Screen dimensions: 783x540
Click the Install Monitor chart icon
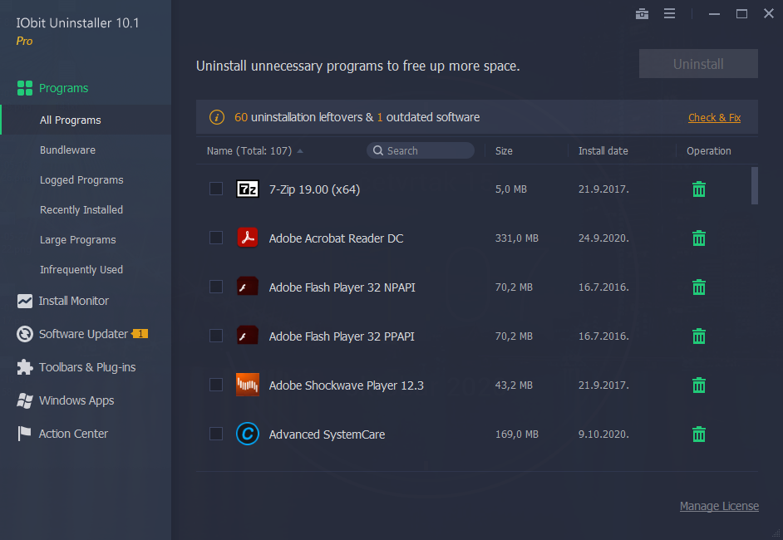24,301
